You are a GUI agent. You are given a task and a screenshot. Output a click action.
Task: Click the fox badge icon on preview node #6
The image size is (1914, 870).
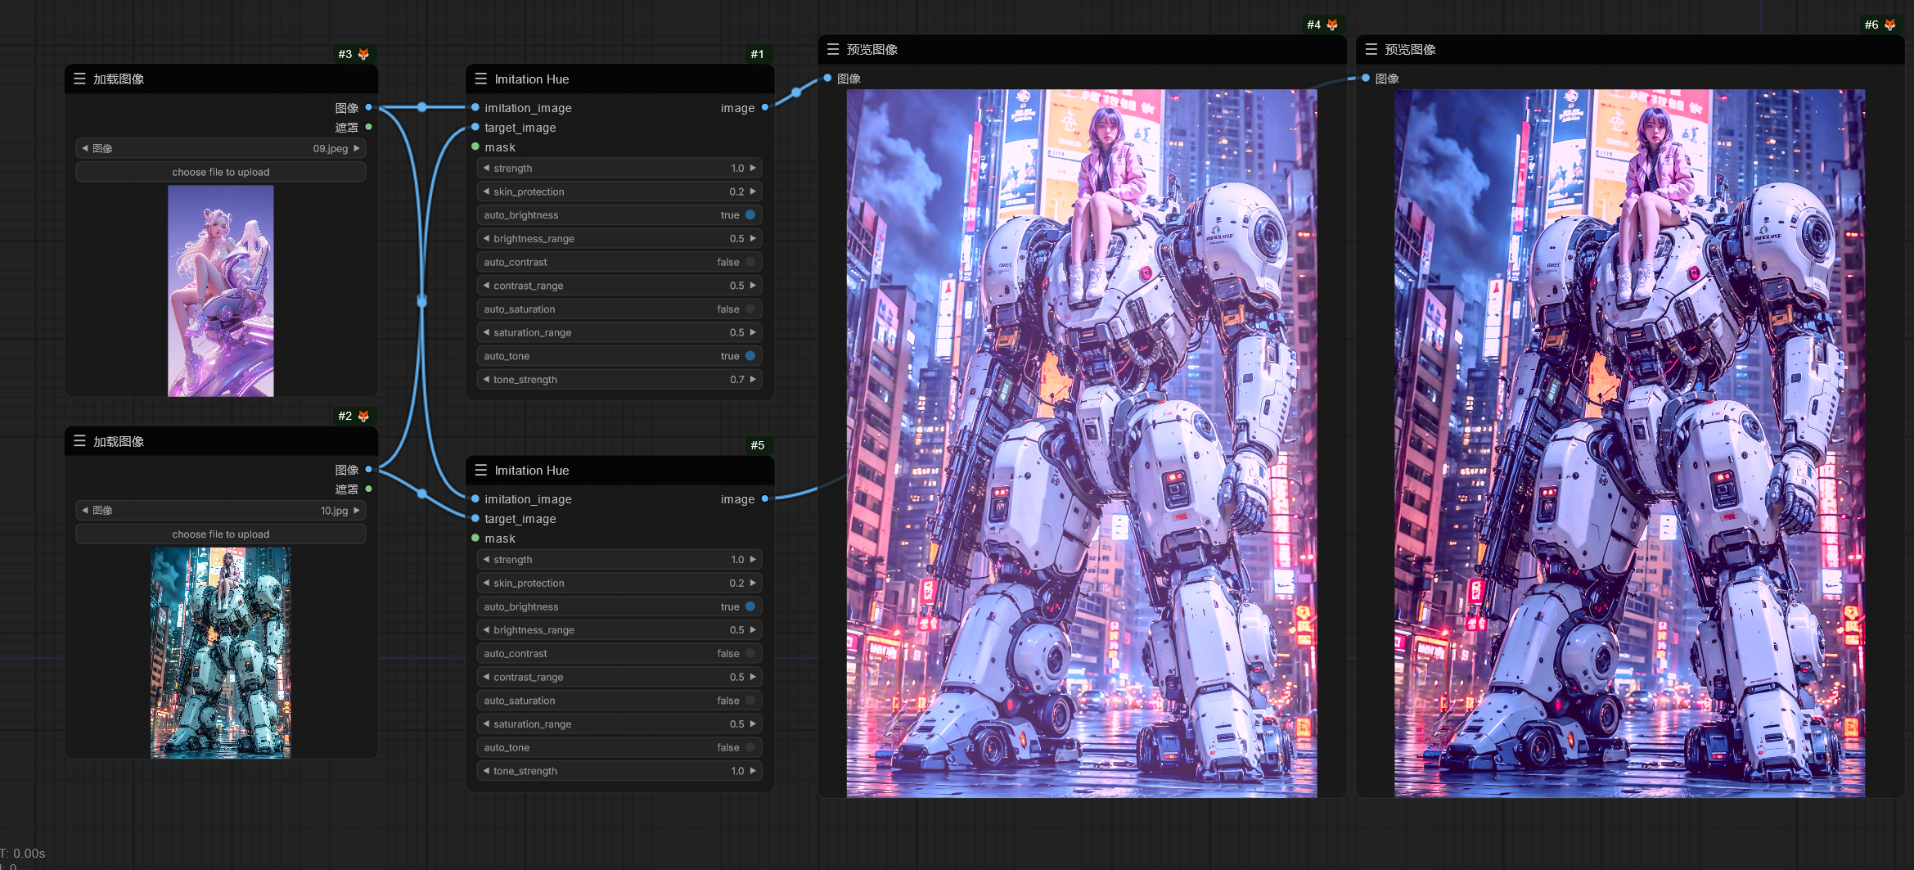1890,25
